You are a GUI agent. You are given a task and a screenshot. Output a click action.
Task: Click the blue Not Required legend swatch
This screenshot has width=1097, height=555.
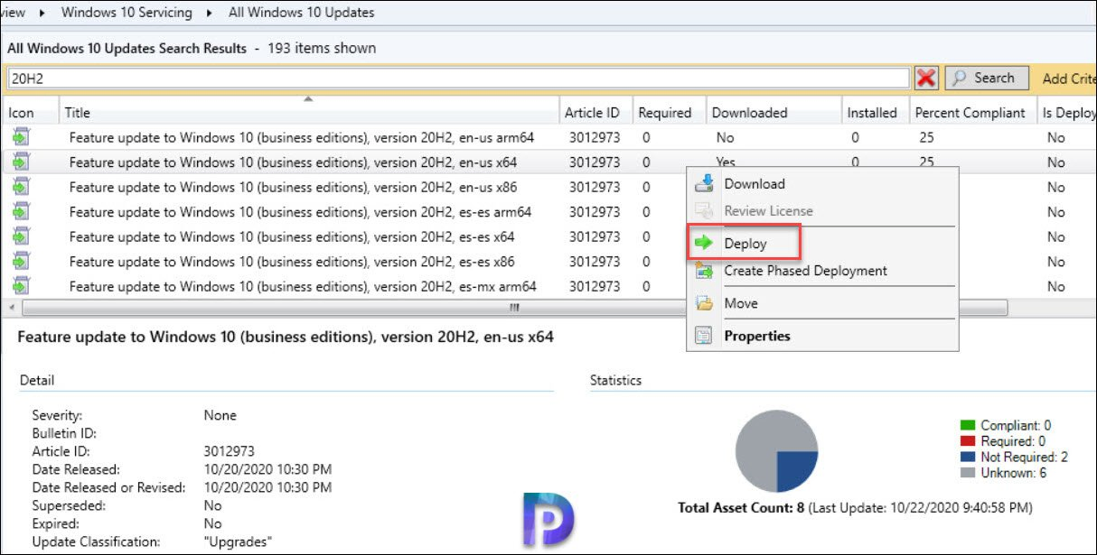coord(968,458)
